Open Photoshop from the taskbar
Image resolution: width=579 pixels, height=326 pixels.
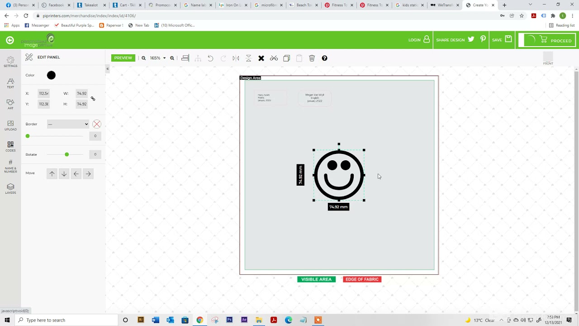coord(229,320)
